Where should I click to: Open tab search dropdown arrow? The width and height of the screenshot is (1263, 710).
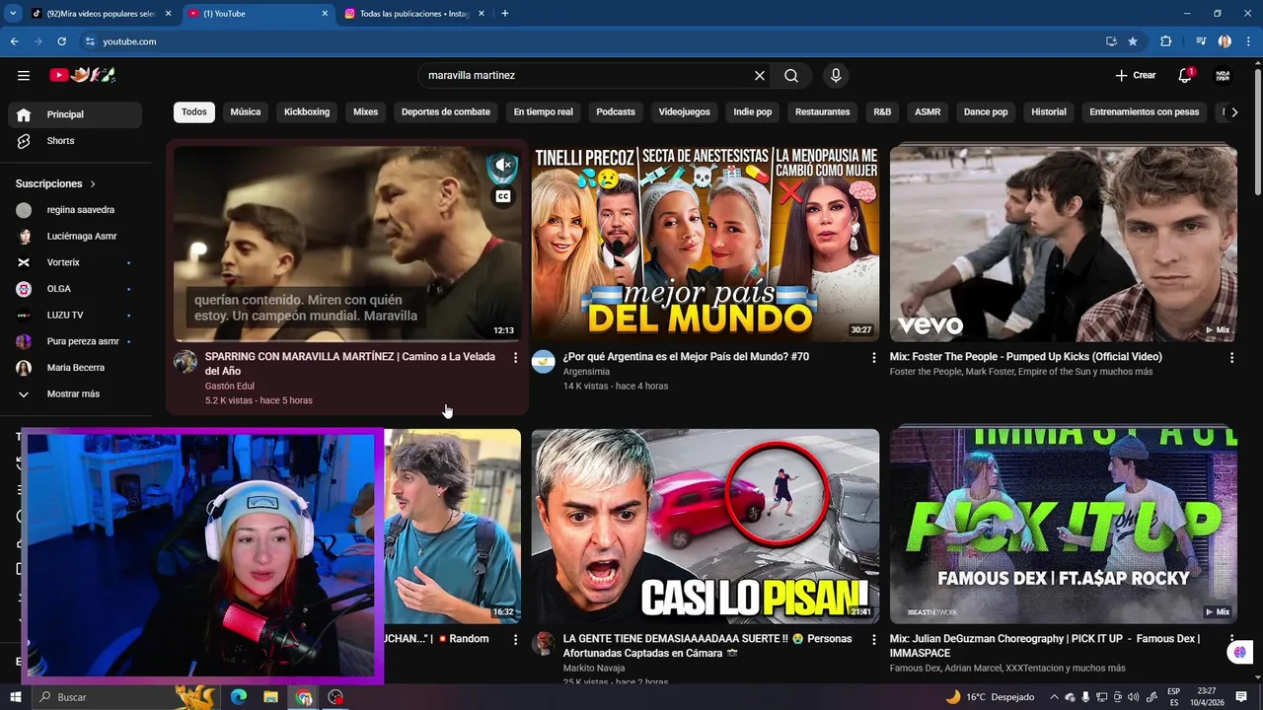tap(13, 14)
